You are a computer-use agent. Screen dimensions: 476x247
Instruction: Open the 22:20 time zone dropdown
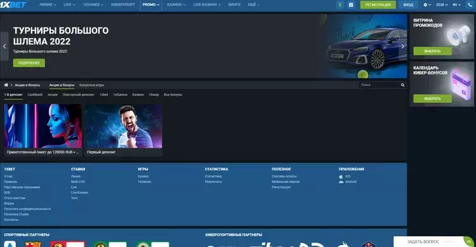click(442, 5)
